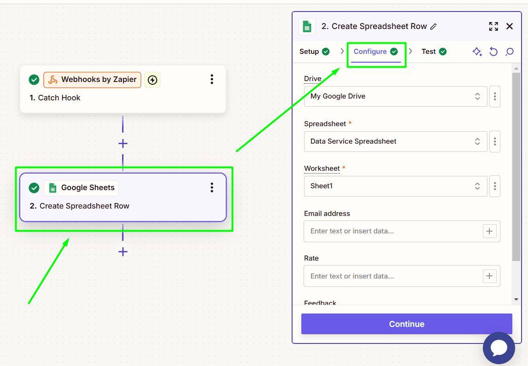
Task: Open the three-dot menu on Google Sheets step
Action: [x=212, y=187]
